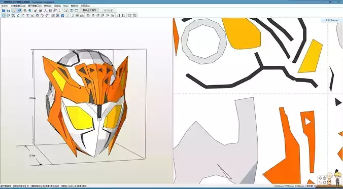The width and height of the screenshot is (343, 189).
Task: Select the Edit Flaps pencil-angle icon
Action: point(18,15)
